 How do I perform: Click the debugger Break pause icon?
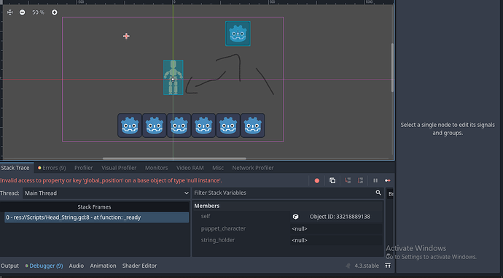click(375, 180)
